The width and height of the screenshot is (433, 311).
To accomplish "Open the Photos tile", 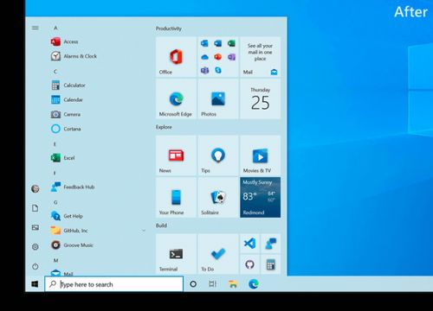I will pos(218,98).
